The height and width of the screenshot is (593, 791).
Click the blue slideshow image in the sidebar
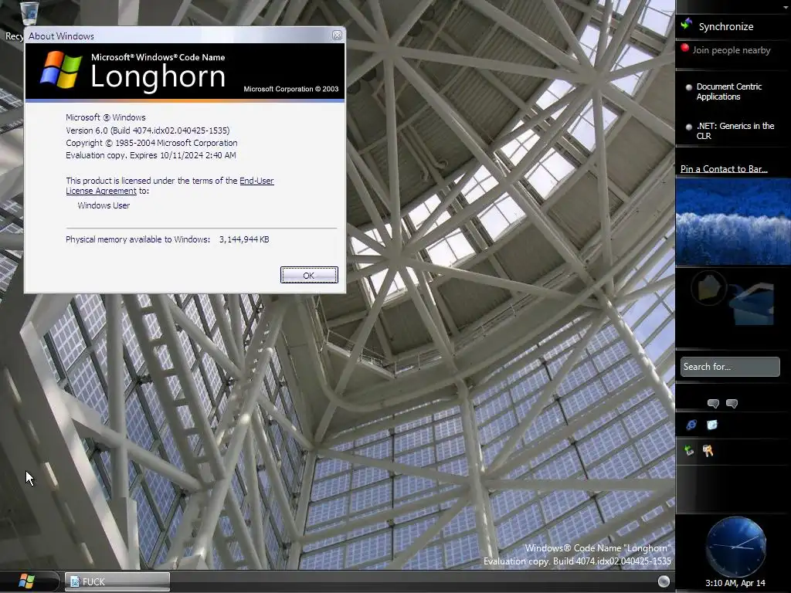click(733, 222)
